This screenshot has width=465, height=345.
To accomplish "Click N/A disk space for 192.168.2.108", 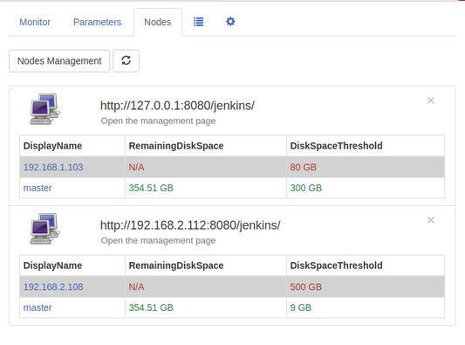I will point(136,286).
